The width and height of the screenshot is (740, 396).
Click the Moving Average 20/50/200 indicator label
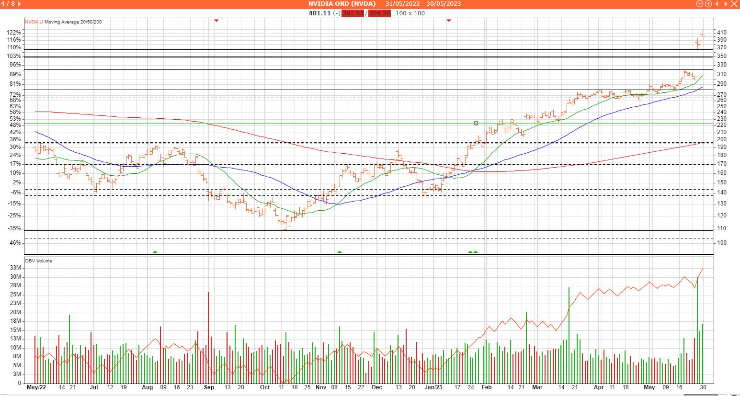pyautogui.click(x=73, y=22)
